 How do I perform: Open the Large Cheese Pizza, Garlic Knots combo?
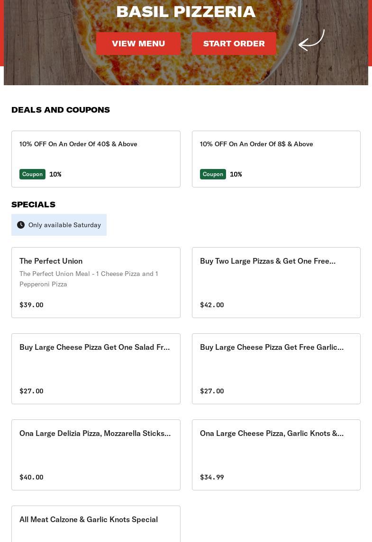pyautogui.click(x=276, y=454)
